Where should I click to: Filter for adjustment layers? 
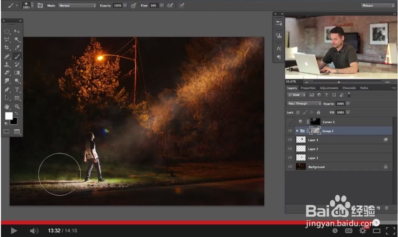point(319,95)
